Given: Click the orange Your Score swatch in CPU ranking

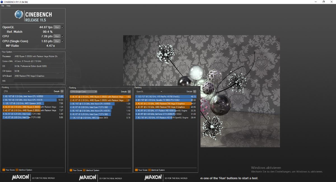Looking at the screenshot, I should click(x=4, y=170).
